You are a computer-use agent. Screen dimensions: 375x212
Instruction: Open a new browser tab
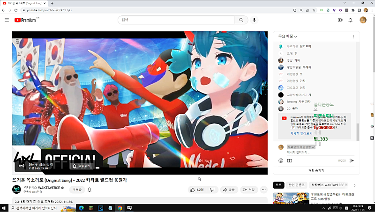click(52, 3)
